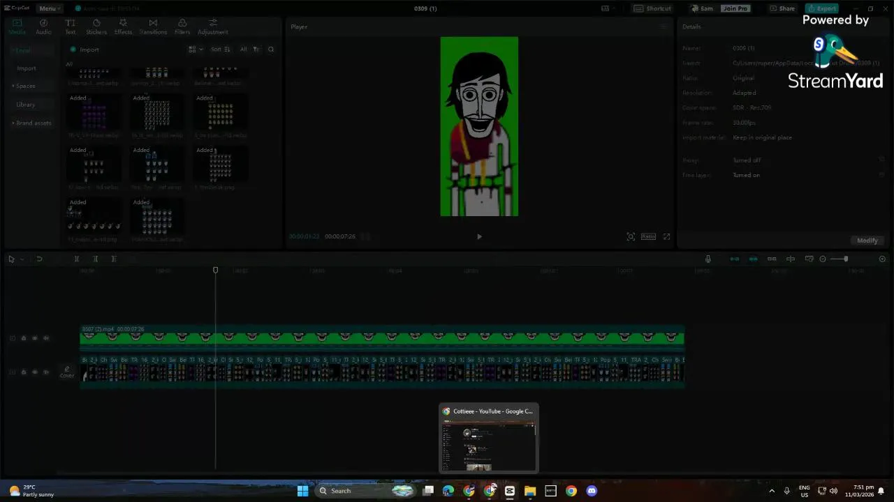
Task: Select the green 0307 (2).mp4 video clip
Action: [x=382, y=337]
